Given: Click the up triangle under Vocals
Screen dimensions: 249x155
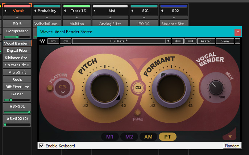Looking at the screenshot, I should point(17,17).
